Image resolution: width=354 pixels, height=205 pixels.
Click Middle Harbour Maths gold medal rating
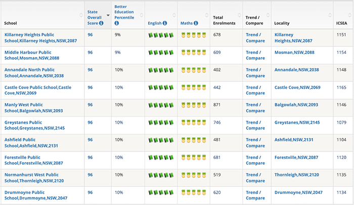click(194, 53)
